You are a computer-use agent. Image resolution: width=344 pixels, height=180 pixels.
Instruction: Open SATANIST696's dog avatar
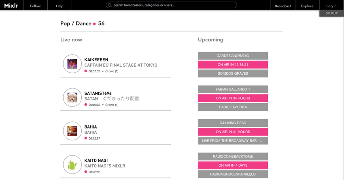(72, 97)
